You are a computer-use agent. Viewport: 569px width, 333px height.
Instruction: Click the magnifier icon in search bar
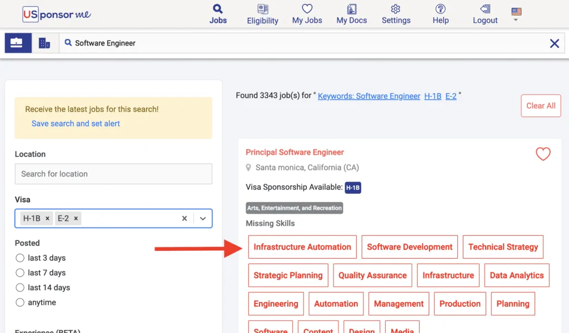click(68, 43)
